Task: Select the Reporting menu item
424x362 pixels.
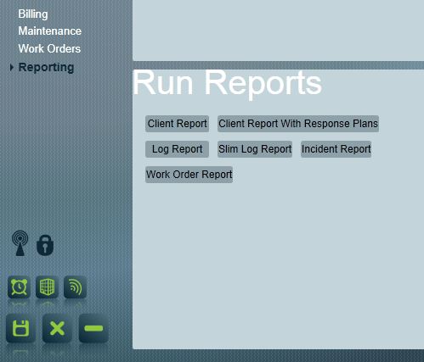Action: pos(46,67)
